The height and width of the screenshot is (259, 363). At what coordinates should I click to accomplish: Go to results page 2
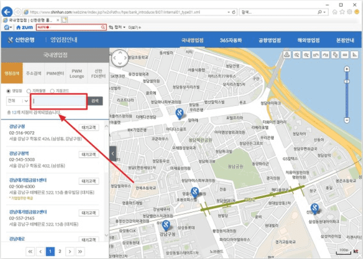coord(60,251)
